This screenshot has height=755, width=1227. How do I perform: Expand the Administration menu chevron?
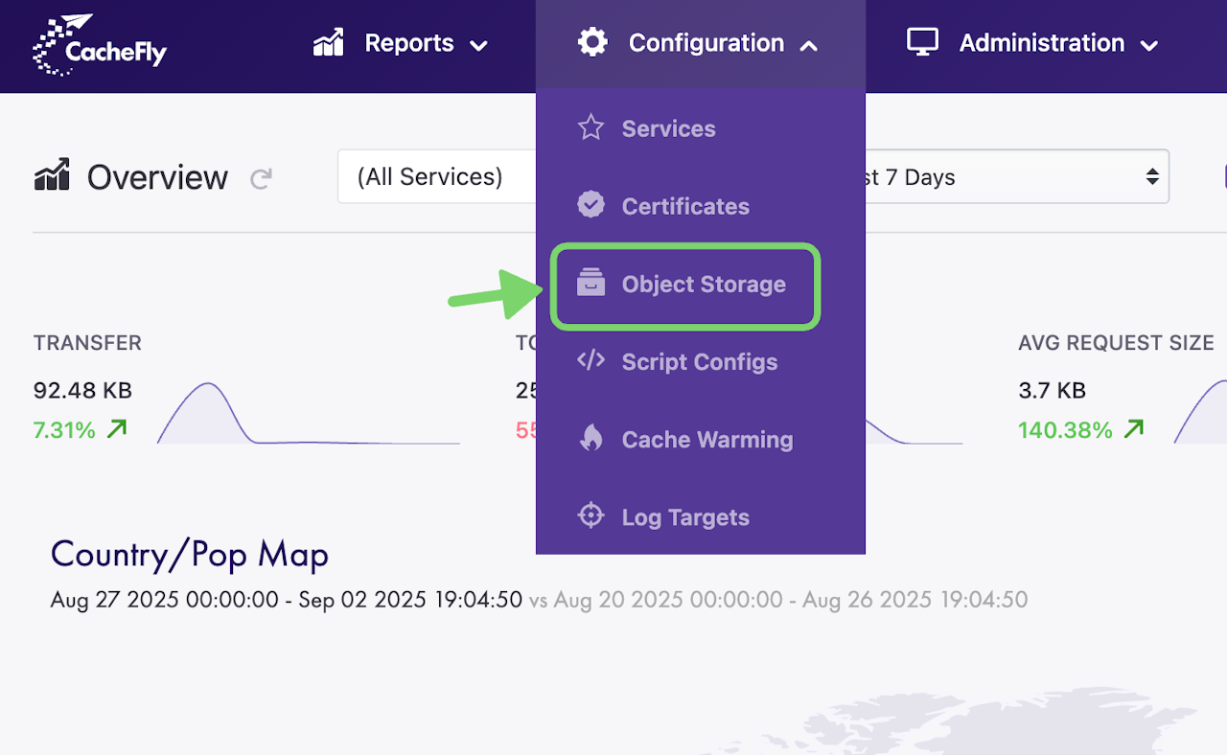pyautogui.click(x=1149, y=45)
